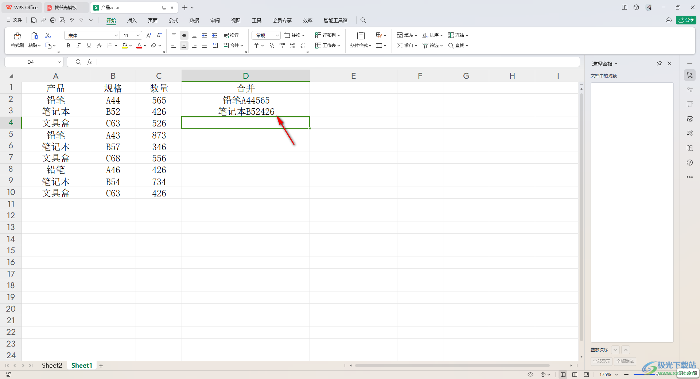Toggle Bold formatting
700x379 pixels.
coord(69,46)
